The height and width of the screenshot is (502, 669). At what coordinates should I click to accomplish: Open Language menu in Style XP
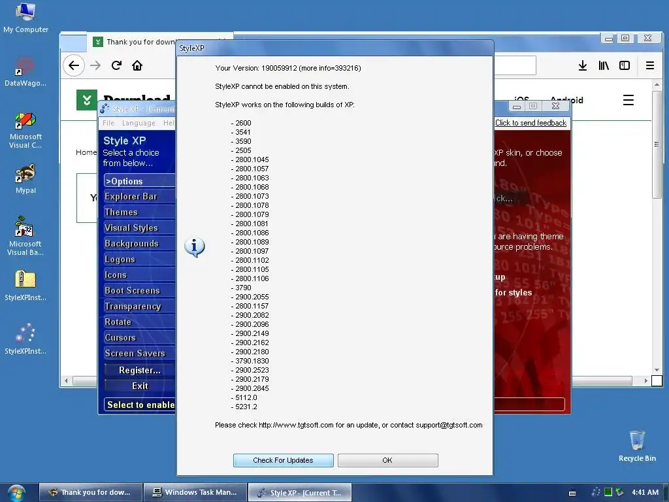tap(139, 123)
